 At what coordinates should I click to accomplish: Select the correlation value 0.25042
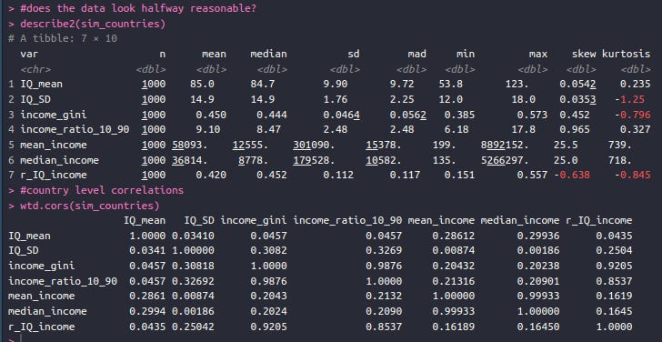tap(193, 327)
